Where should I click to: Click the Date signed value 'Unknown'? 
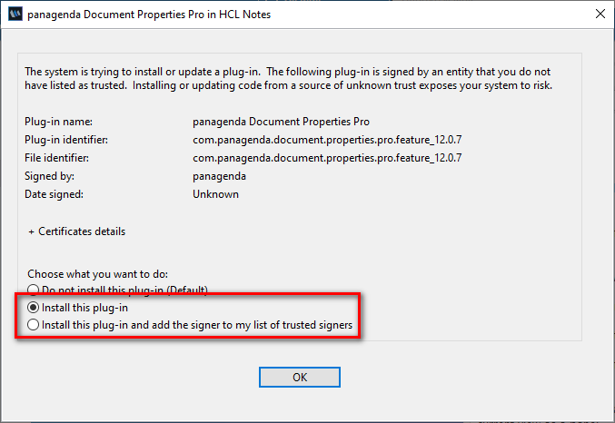[215, 194]
